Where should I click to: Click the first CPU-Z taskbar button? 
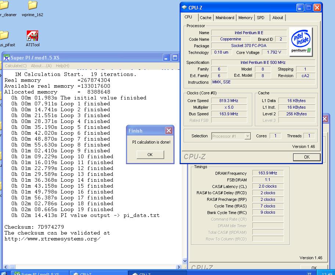pos(99,273)
